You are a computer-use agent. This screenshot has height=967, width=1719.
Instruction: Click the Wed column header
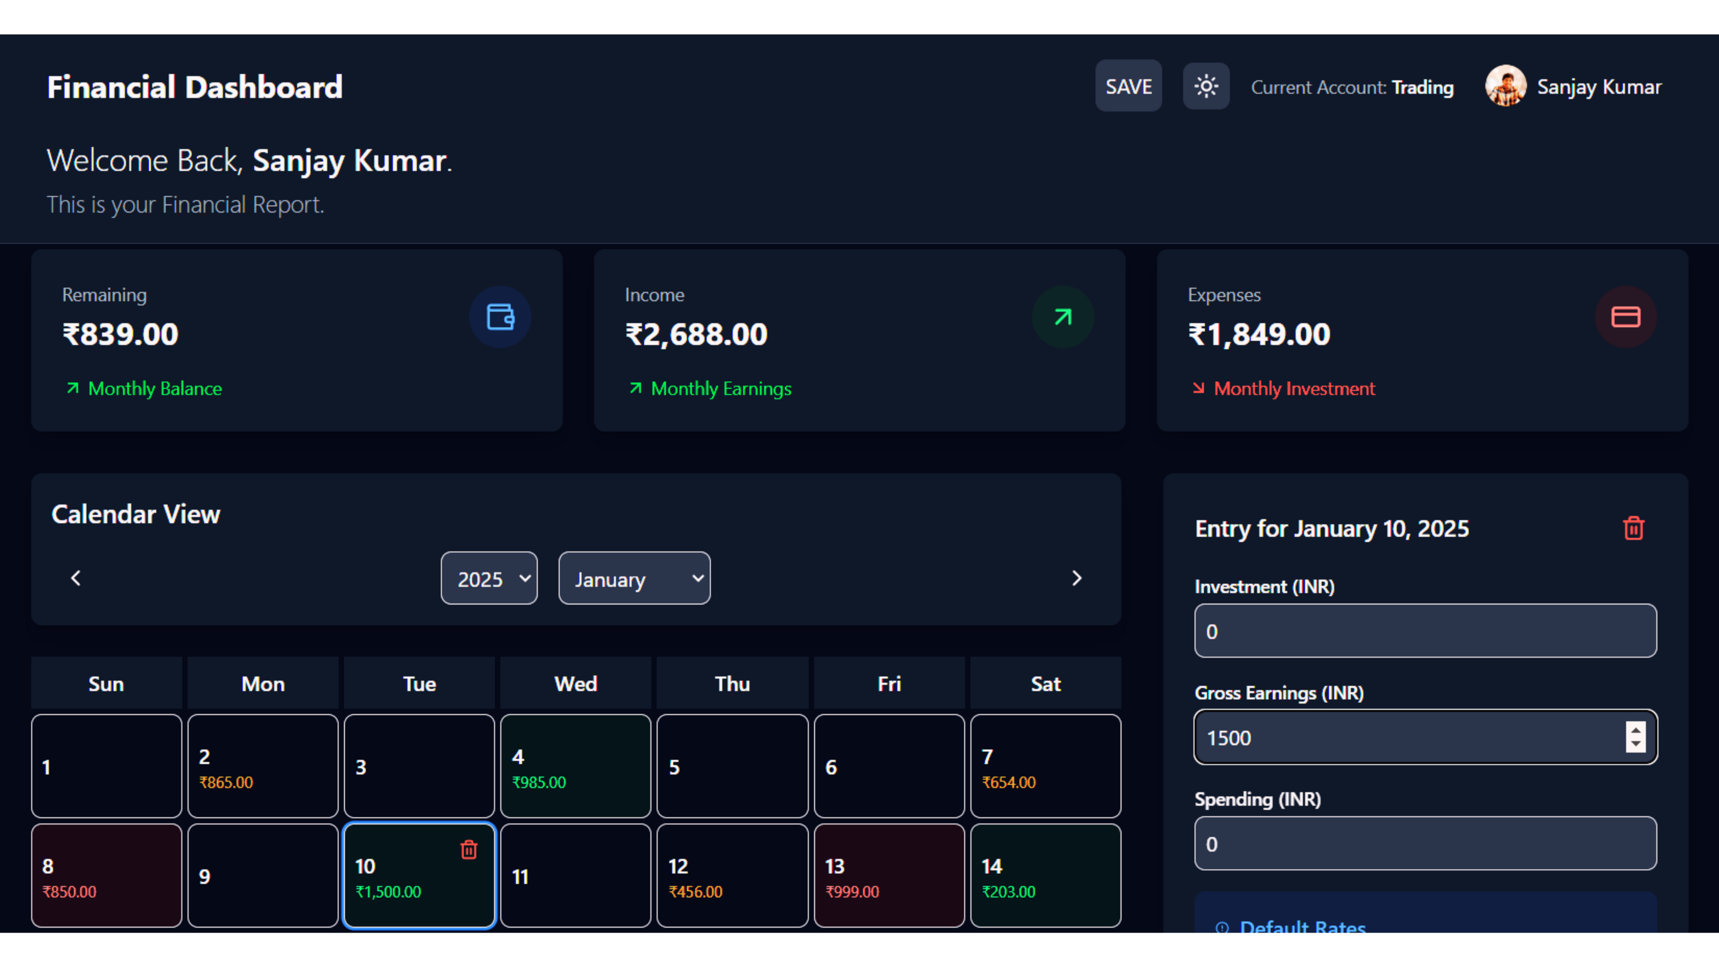(575, 683)
